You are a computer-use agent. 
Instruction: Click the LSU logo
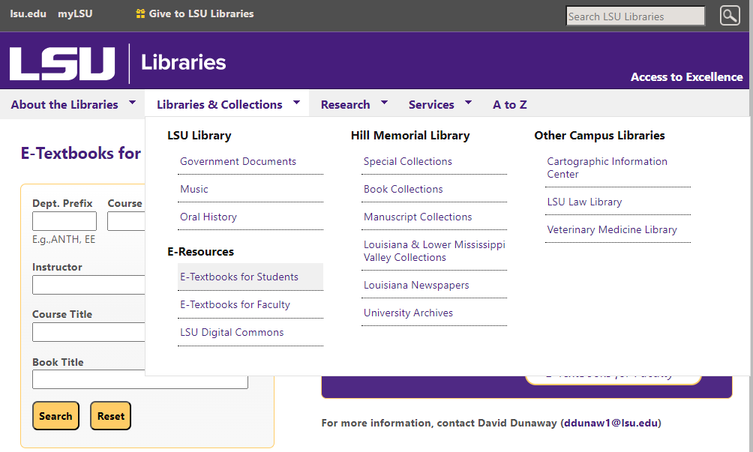tap(62, 63)
